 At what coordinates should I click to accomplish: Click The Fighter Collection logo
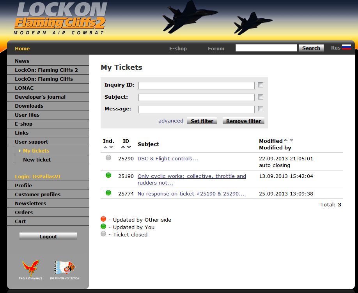(65, 270)
